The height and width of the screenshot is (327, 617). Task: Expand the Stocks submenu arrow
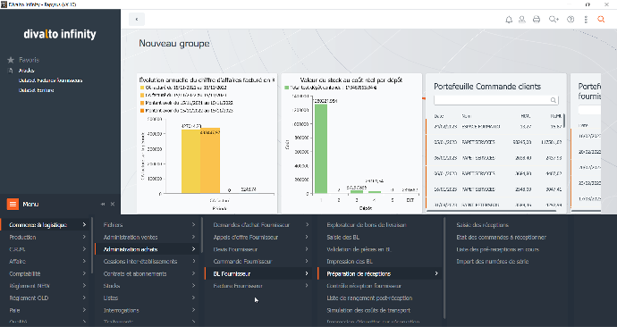[x=194, y=286]
